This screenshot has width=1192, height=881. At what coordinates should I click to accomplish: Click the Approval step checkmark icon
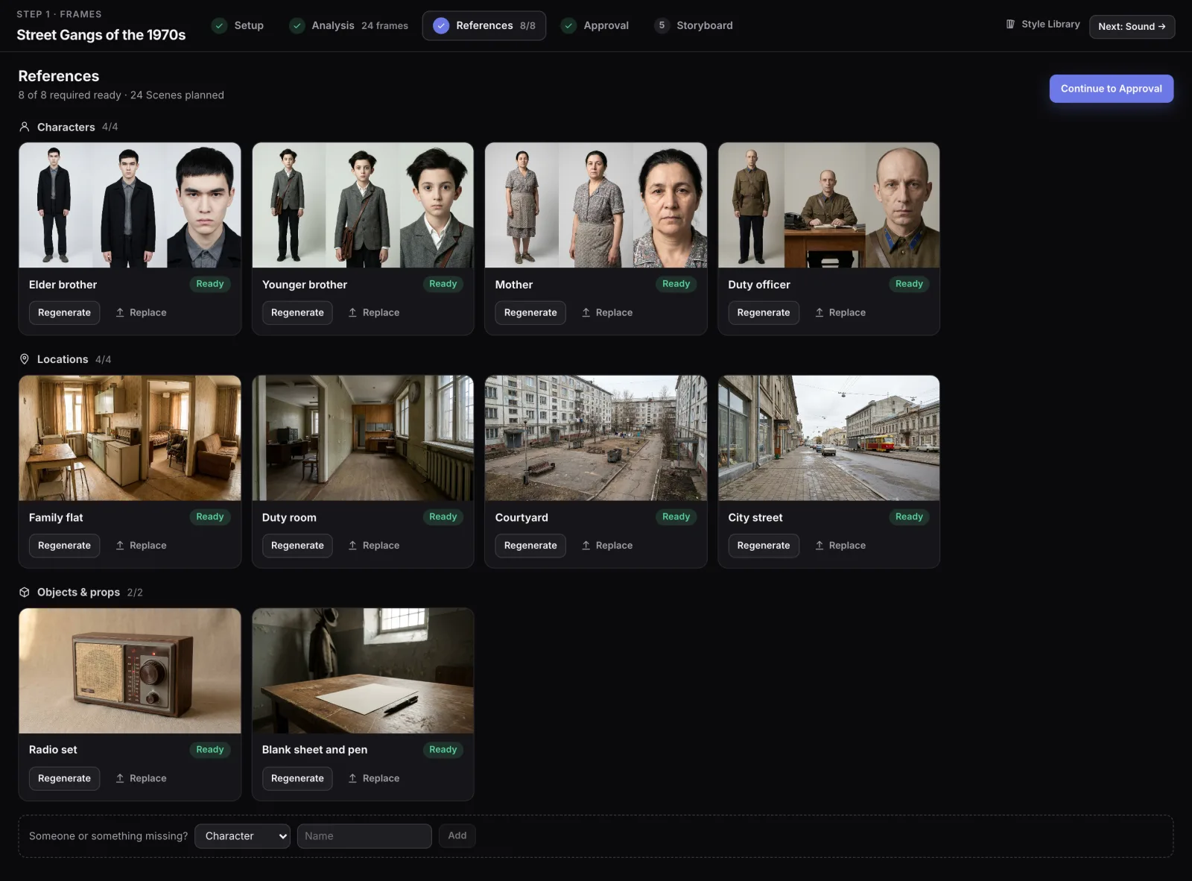tap(568, 25)
